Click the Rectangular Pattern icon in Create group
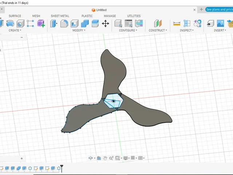The height and width of the screenshot is (175, 233). (x=30, y=23)
